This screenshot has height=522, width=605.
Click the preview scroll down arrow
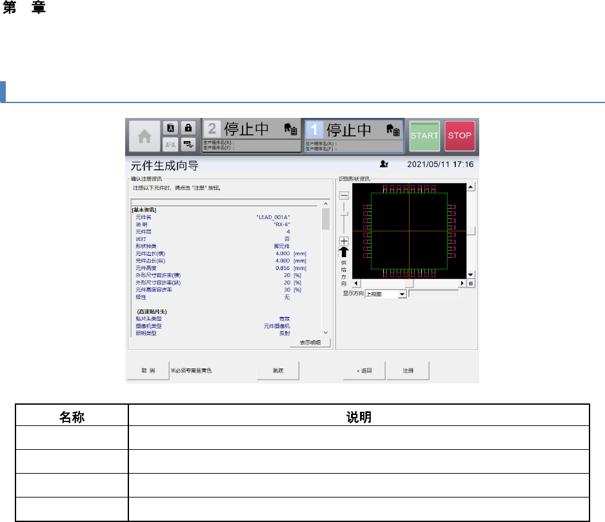tap(471, 275)
